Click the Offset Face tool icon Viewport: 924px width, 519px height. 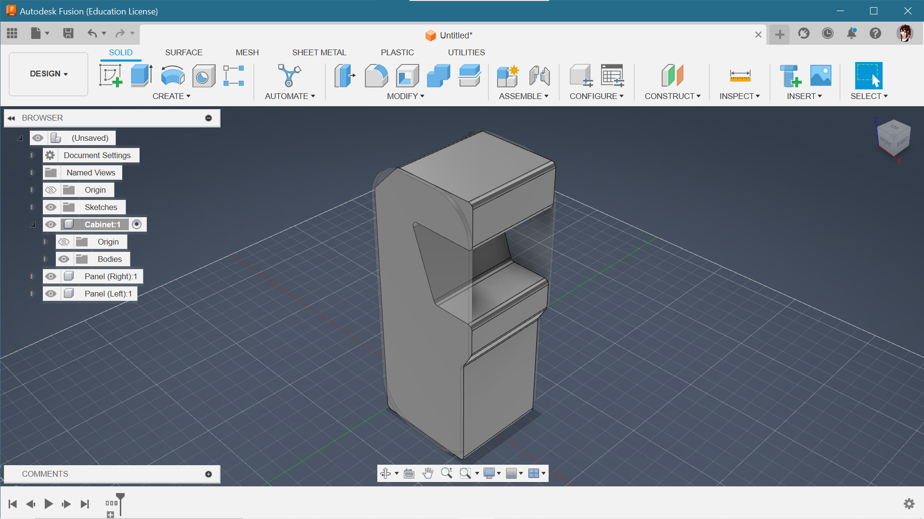click(x=470, y=75)
